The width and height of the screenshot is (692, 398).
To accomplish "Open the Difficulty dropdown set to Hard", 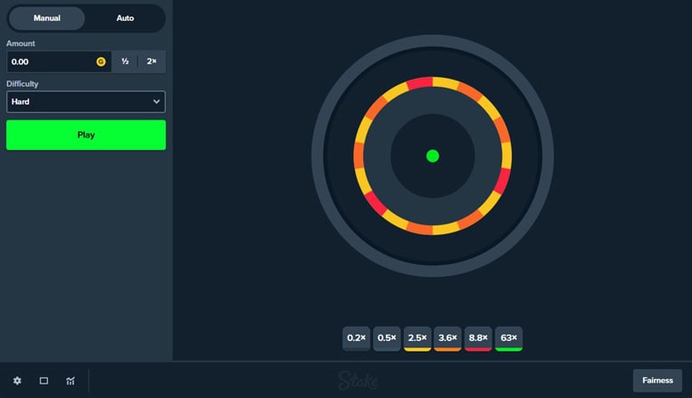I will point(86,102).
